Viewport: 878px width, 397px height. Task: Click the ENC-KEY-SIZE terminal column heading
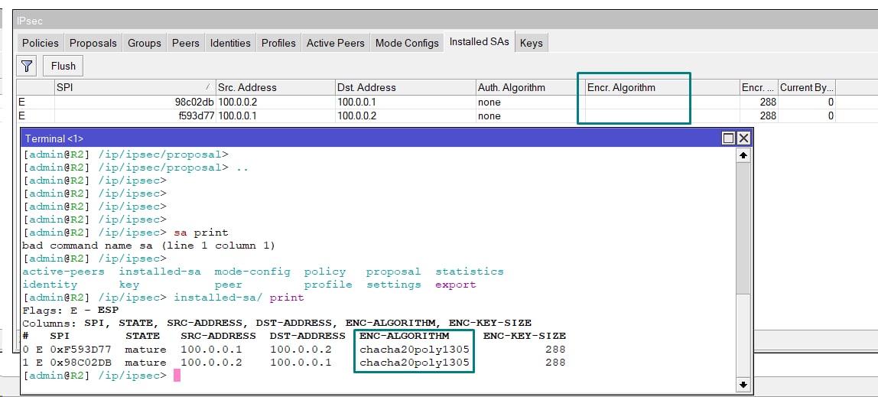(524, 336)
